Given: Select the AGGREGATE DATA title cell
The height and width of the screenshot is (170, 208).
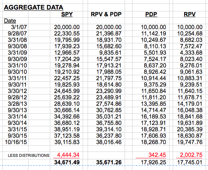Looking at the screenshot, I should tap(33, 7).
